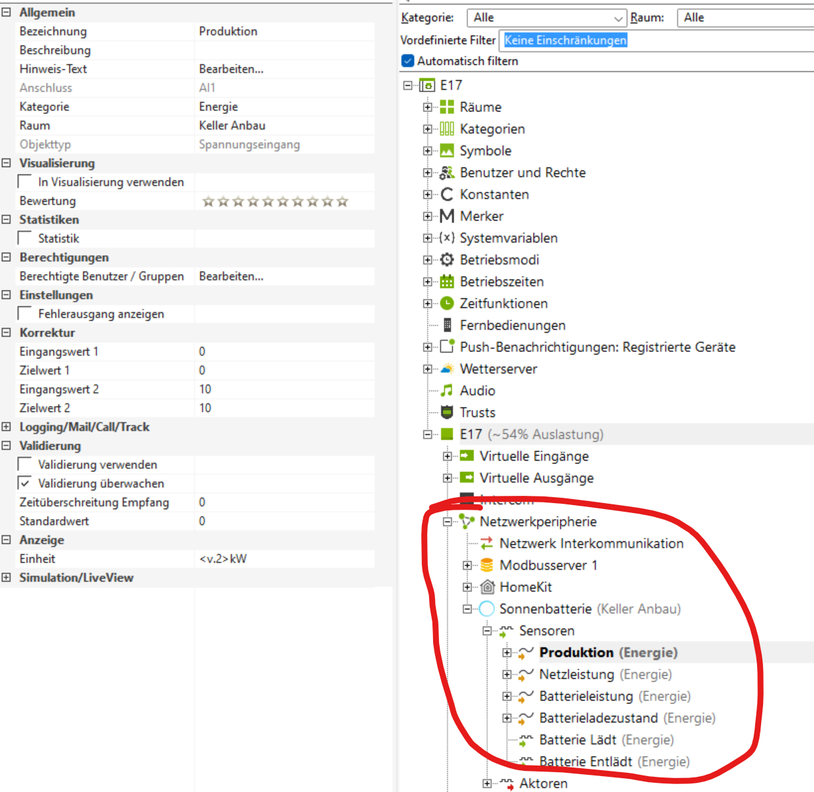Image resolution: width=814 pixels, height=792 pixels.
Task: Uncheck Validierung überwachen checkbox
Action: [25, 483]
